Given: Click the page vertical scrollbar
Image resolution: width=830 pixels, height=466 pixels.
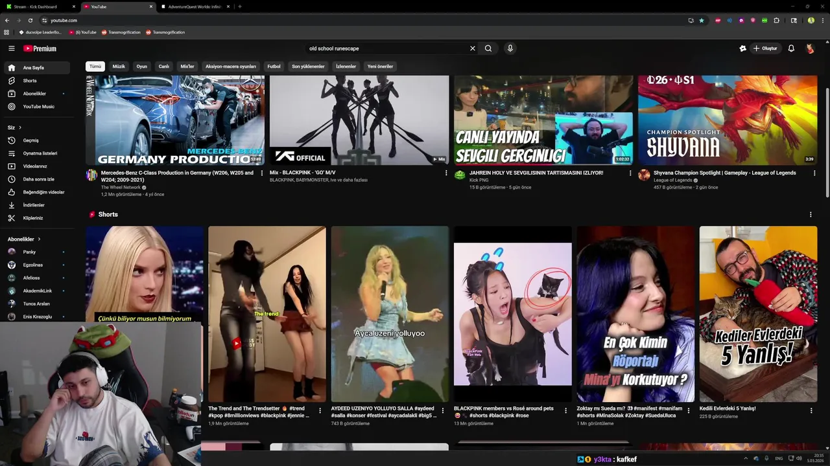Looking at the screenshot, I should tap(827, 142).
